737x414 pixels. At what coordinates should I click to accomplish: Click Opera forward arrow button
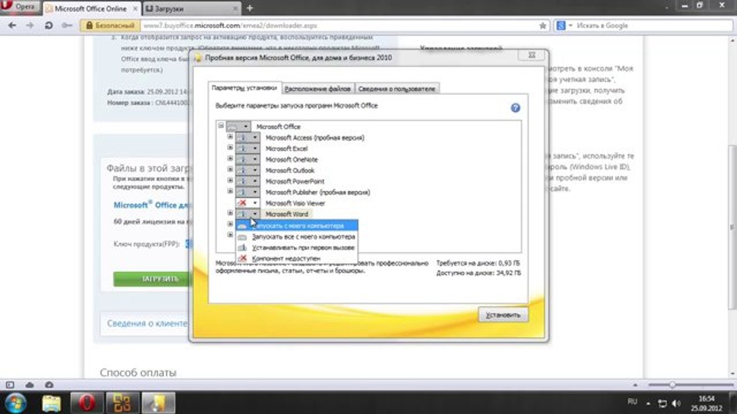[x=29, y=25]
